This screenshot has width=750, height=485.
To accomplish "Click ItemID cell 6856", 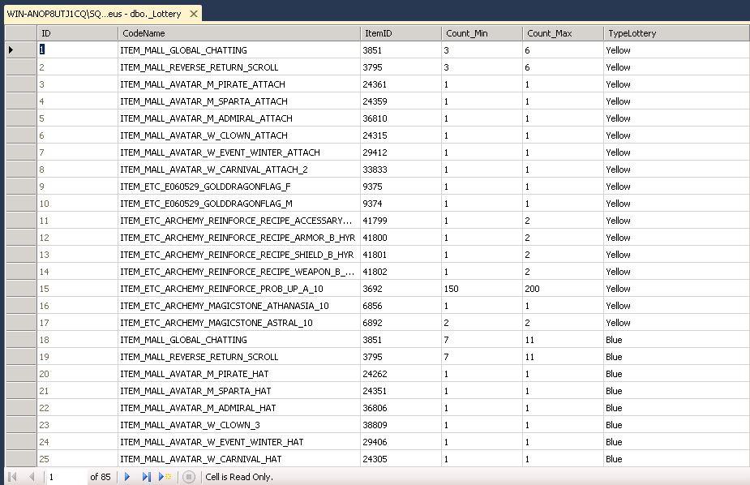I will coord(401,306).
